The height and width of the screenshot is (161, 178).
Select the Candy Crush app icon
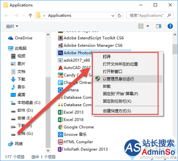tap(61, 75)
